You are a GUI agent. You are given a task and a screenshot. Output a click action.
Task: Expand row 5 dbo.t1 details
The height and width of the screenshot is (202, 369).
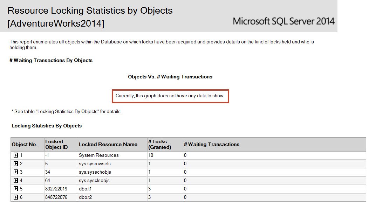tap(16, 189)
